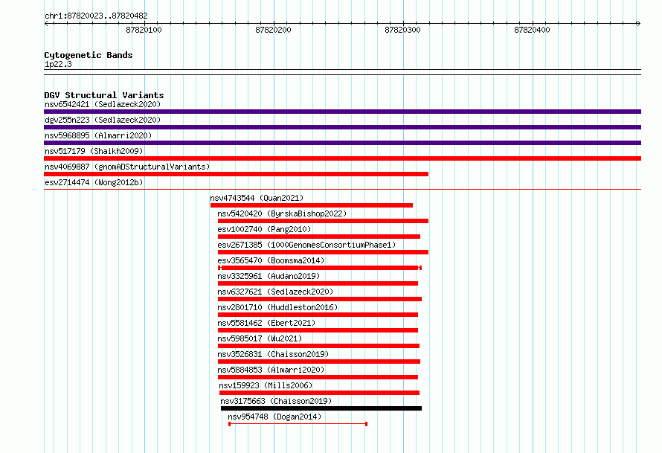Click the red bar under nsv6327621
Viewport: 662px width, 453px height.
pyautogui.click(x=320, y=299)
